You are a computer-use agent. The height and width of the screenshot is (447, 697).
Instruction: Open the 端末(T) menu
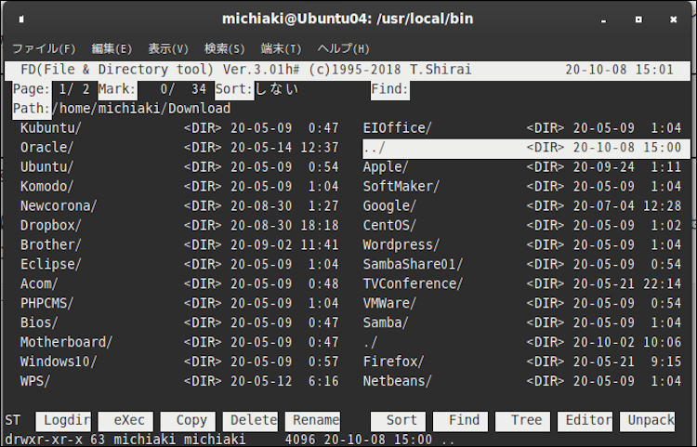281,48
